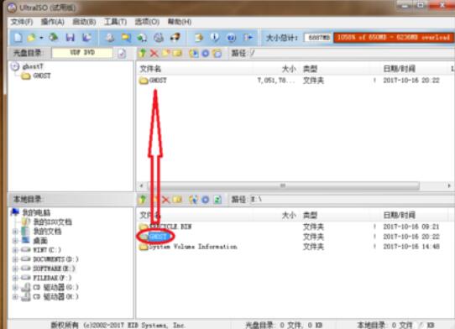455x329 pixels.
Task: Select $RECYCLE.BIN folder in local file list
Action: [170, 227]
